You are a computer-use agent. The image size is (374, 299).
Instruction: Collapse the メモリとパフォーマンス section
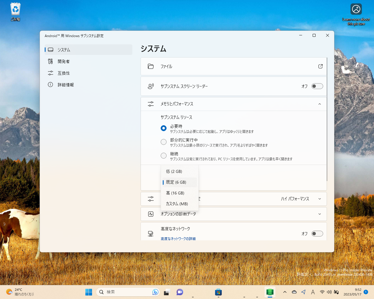(319, 104)
